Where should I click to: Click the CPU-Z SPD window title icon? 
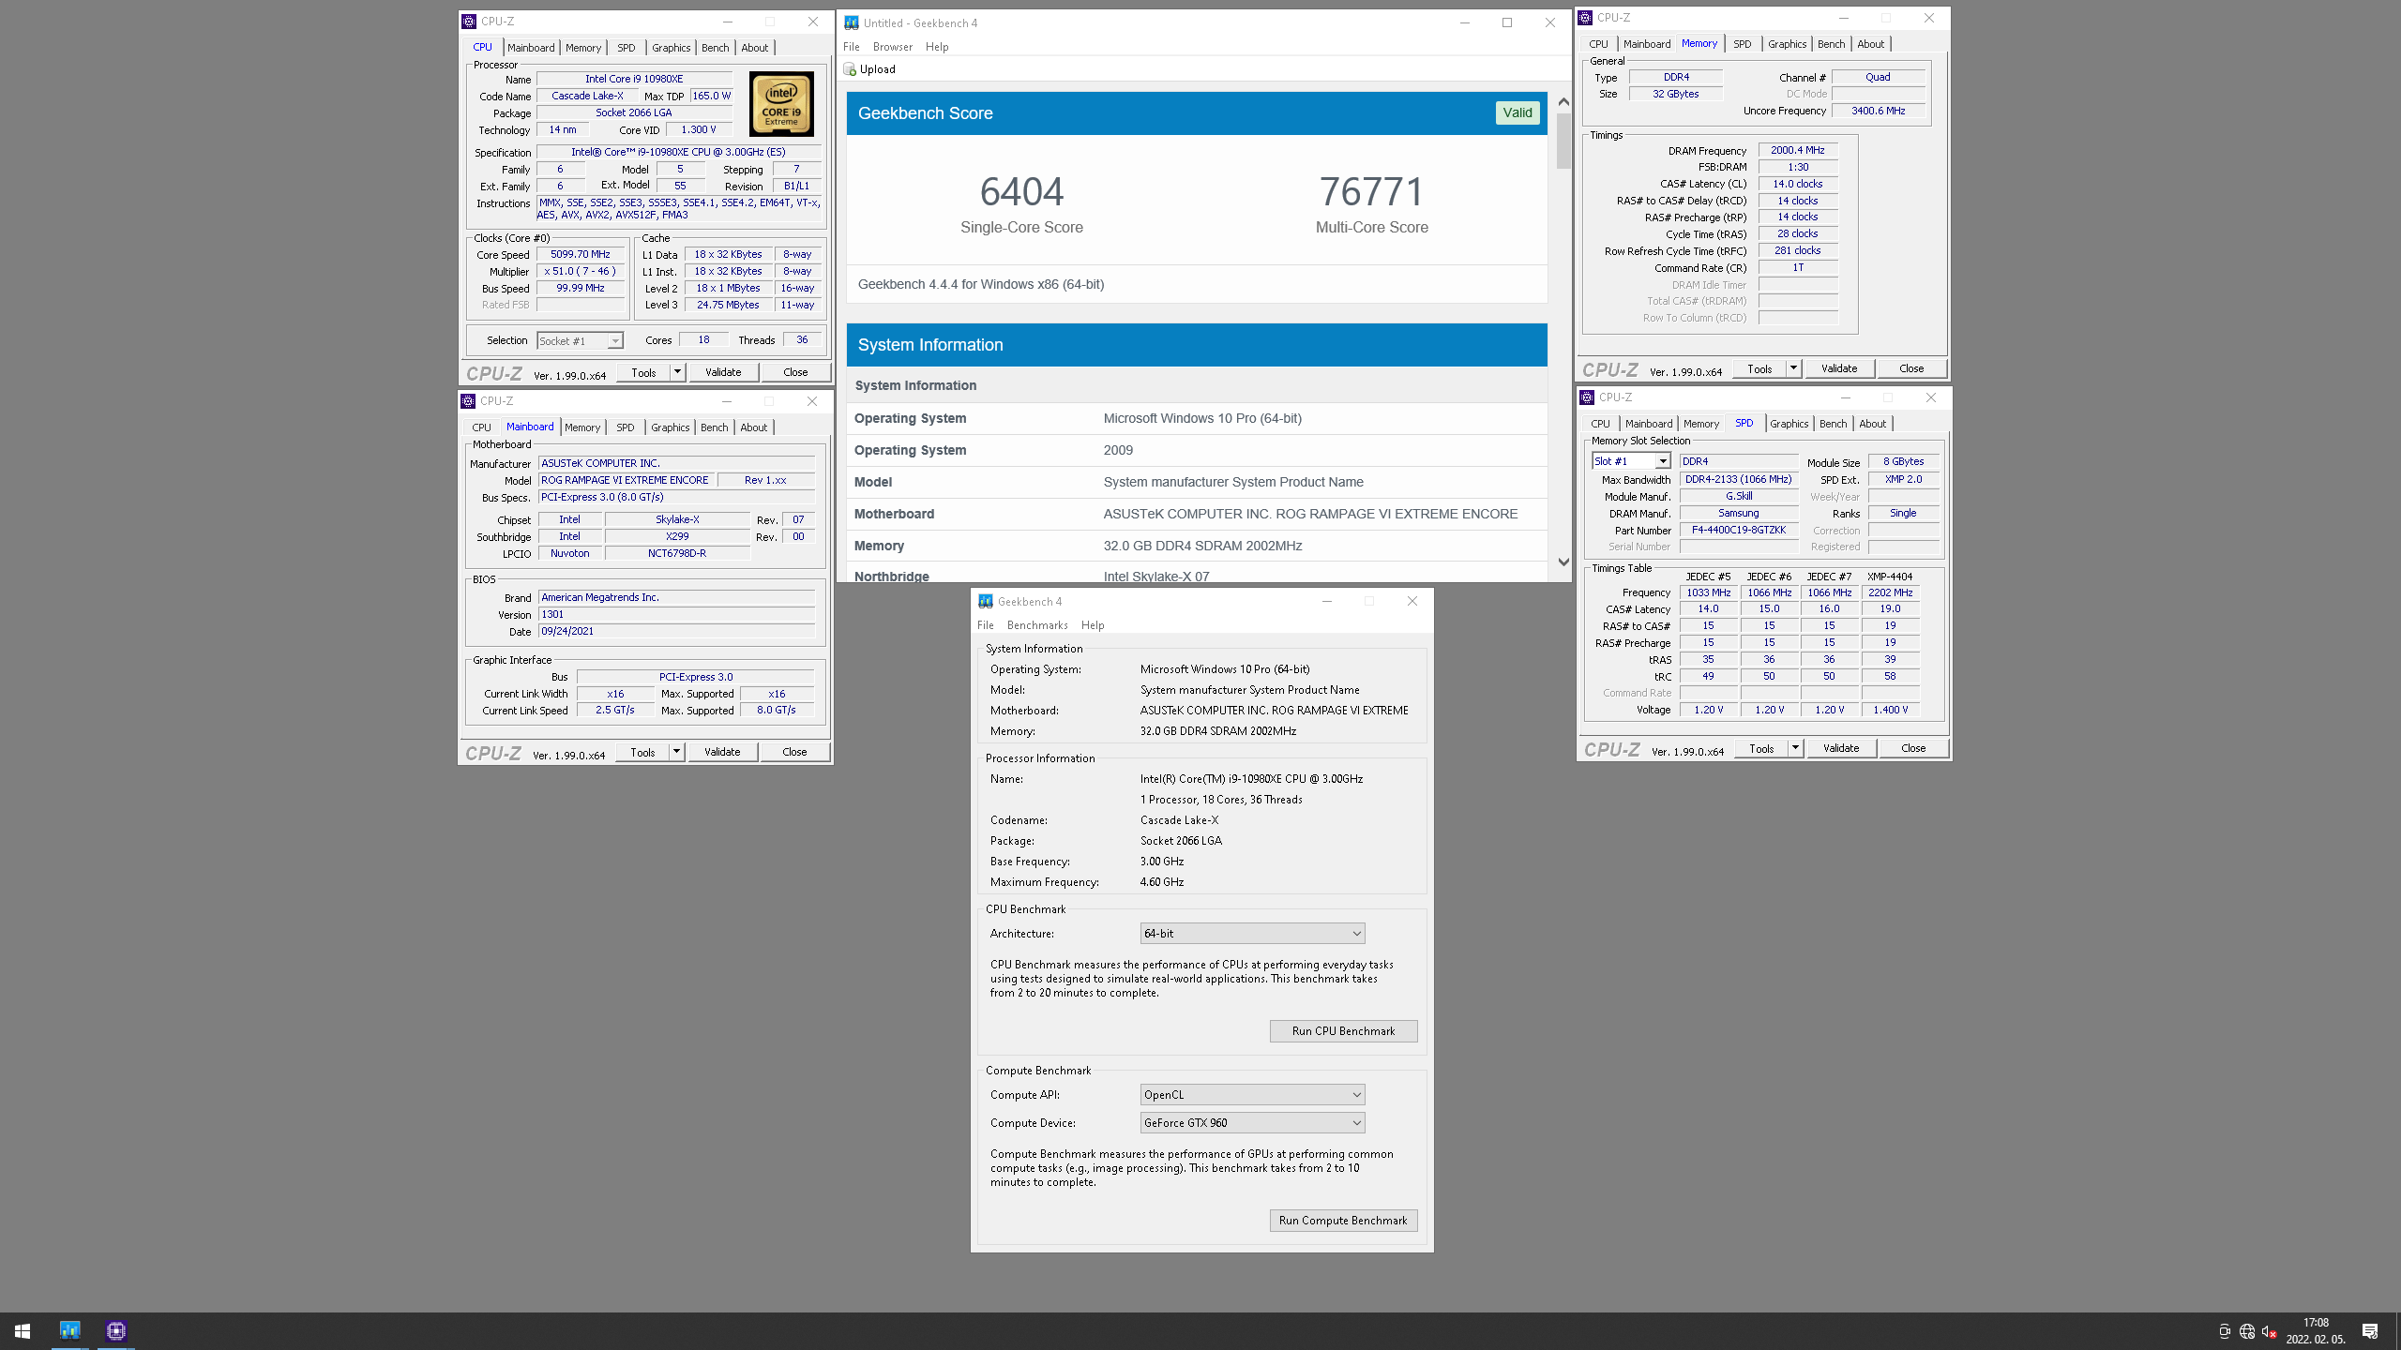(1587, 397)
